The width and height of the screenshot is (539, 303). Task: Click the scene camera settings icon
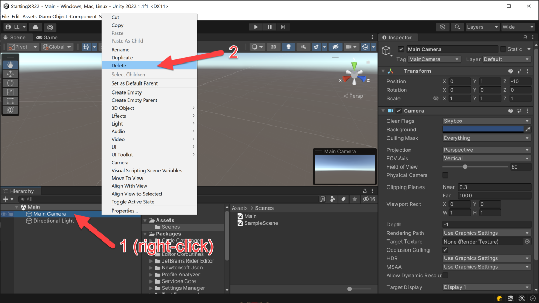pos(348,47)
